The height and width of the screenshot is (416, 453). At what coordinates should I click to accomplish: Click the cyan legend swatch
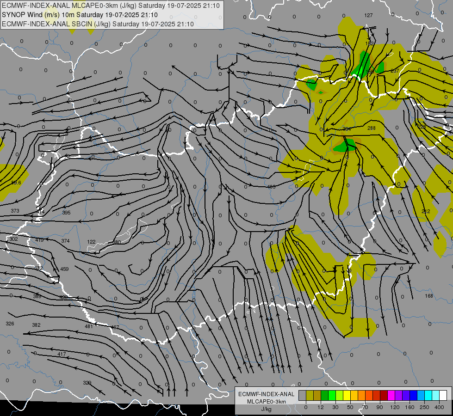click(428, 396)
